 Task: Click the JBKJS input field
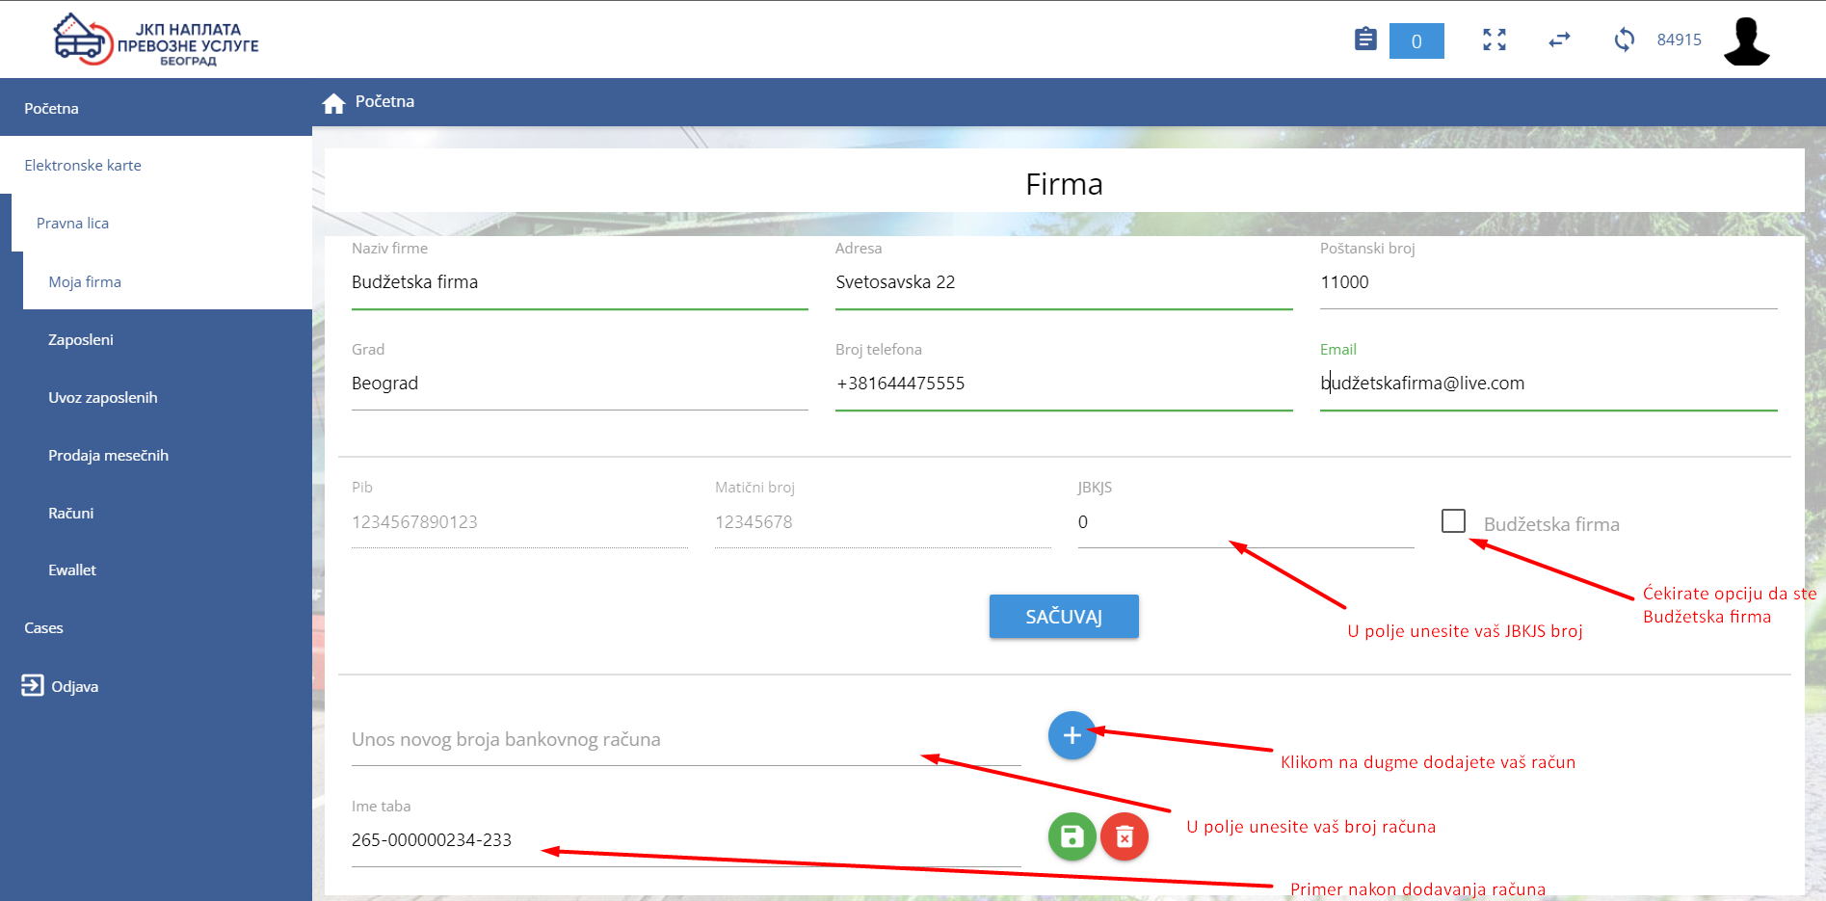pos(1244,523)
